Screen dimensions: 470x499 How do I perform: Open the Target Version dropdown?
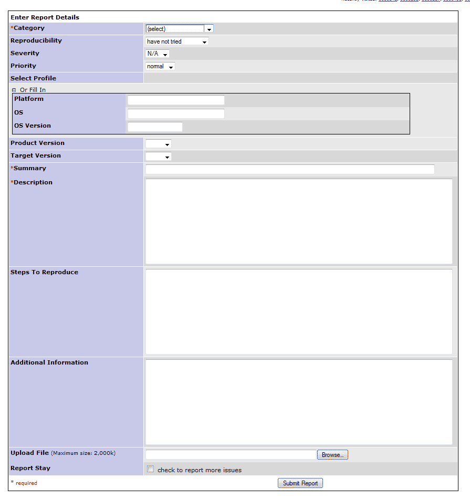[x=158, y=156]
